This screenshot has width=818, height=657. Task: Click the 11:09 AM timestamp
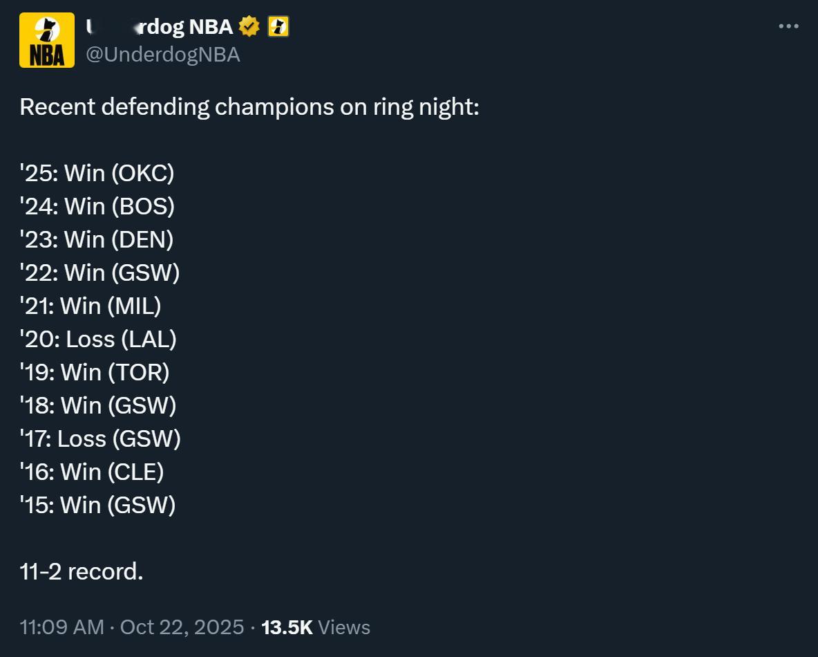[61, 627]
